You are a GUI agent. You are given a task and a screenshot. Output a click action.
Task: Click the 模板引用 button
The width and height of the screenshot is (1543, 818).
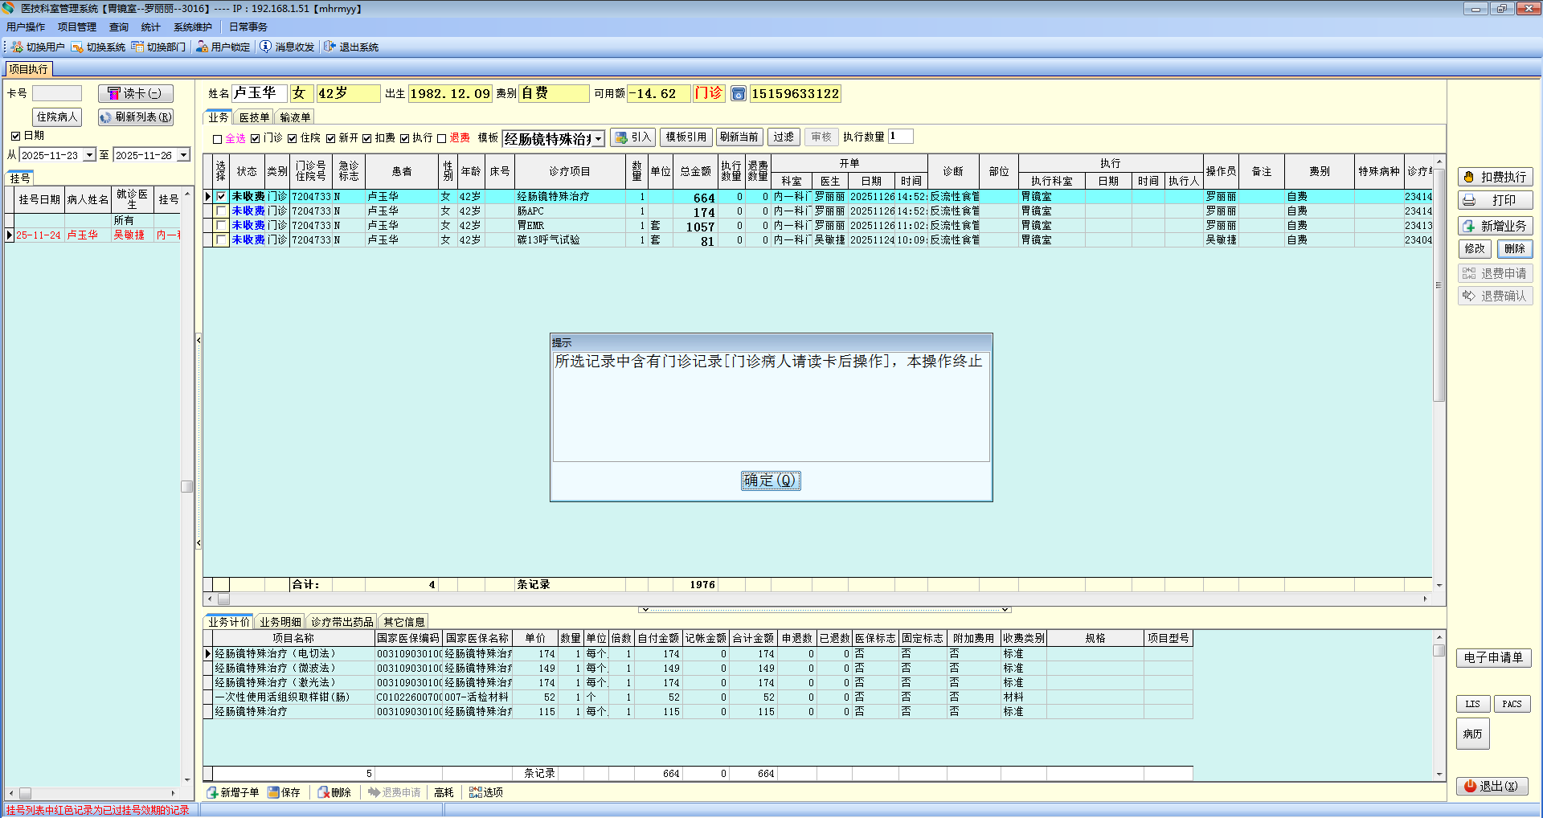click(686, 137)
